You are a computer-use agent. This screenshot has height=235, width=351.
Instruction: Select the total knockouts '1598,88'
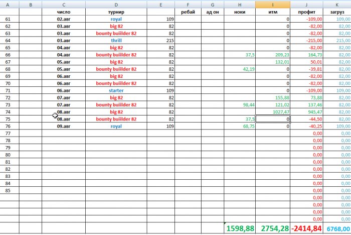click(x=240, y=228)
